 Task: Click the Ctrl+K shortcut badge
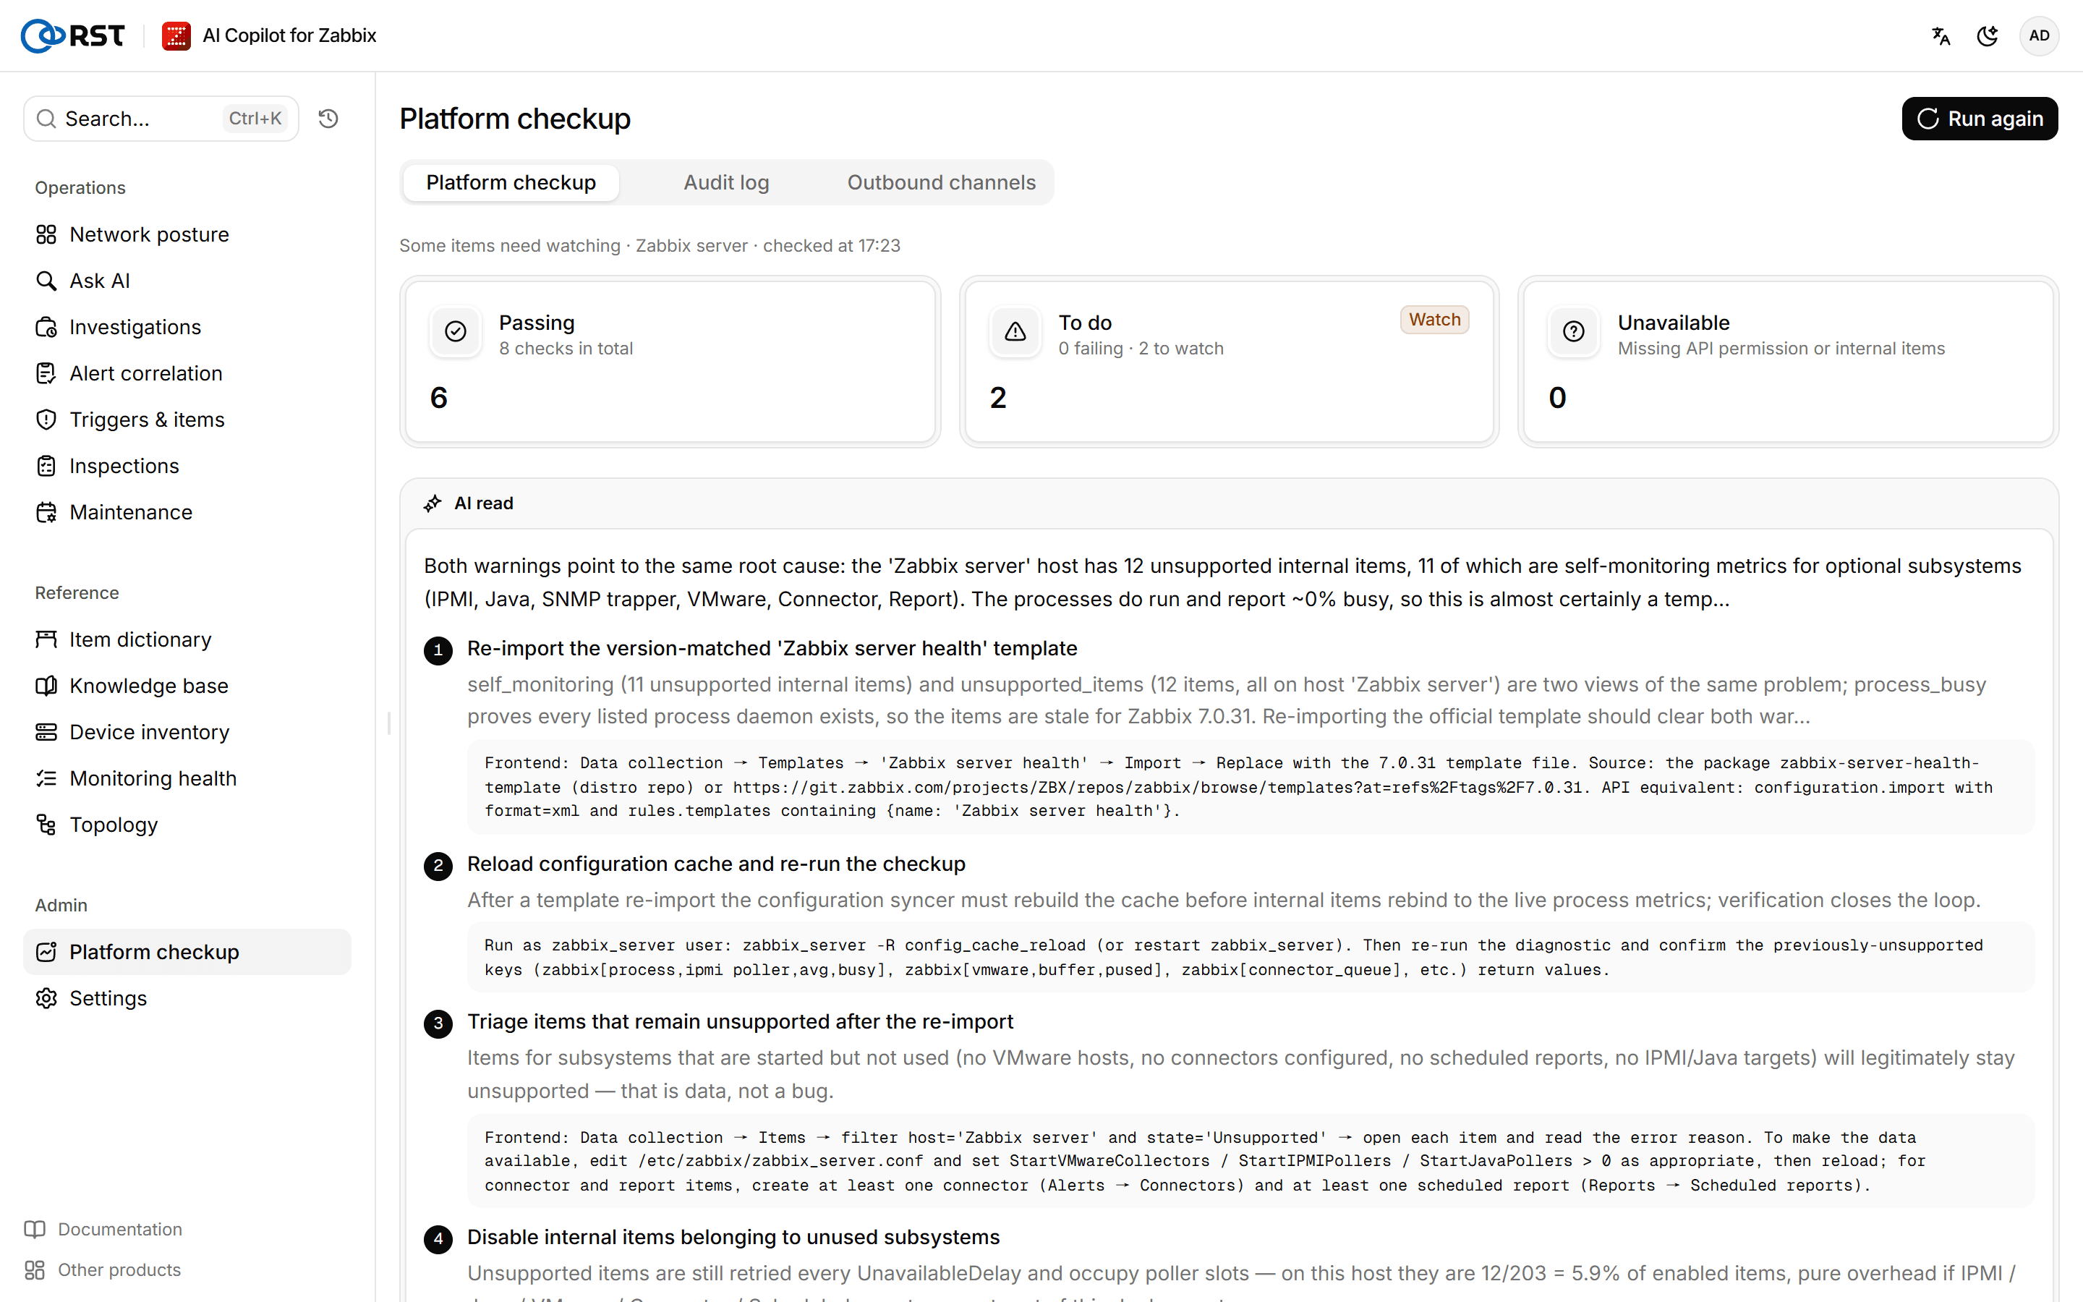click(255, 118)
